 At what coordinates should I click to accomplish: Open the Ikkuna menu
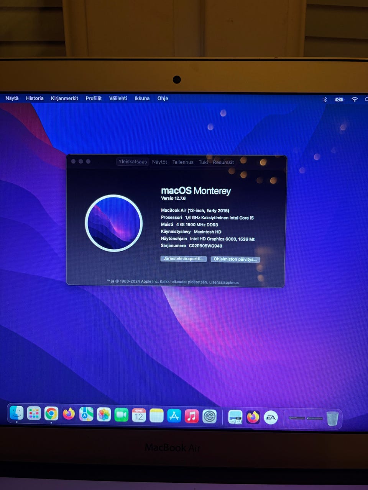pyautogui.click(x=142, y=98)
